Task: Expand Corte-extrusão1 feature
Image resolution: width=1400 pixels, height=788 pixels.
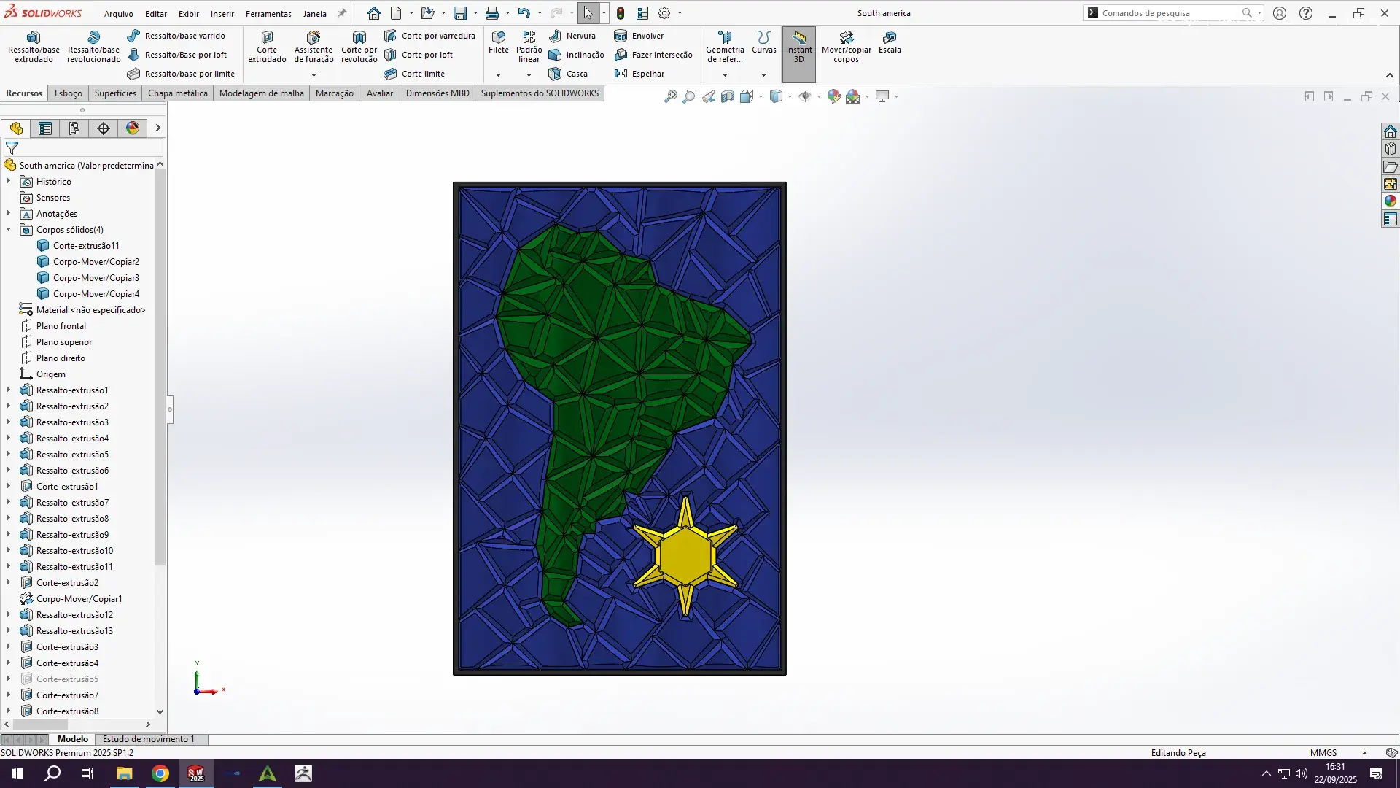Action: pyautogui.click(x=9, y=486)
